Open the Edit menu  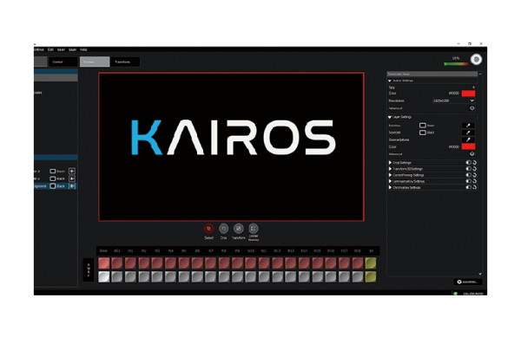pyautogui.click(x=50, y=49)
